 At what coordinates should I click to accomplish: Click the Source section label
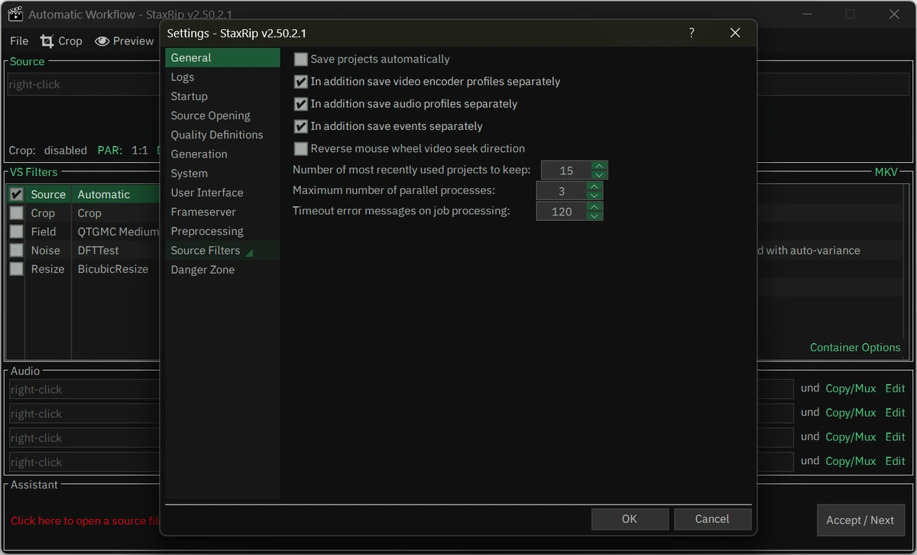(x=28, y=61)
